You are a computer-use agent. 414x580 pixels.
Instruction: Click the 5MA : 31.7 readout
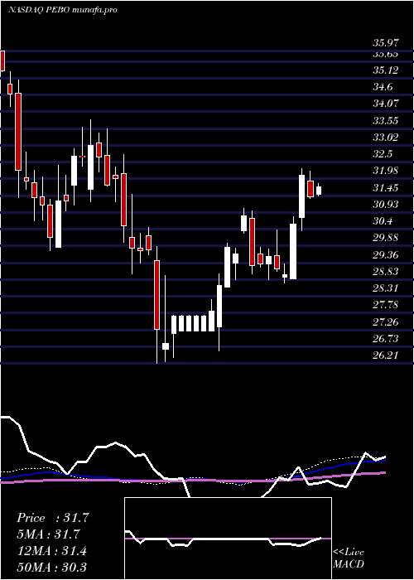(48, 534)
